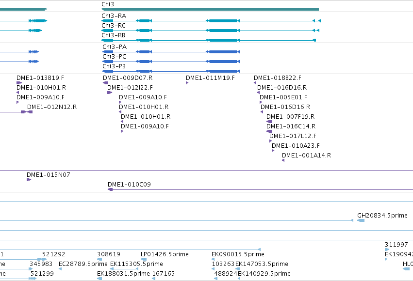This screenshot has width=413, height=281.
Task: Click the 103263 EST label
Action: pyautogui.click(x=223, y=264)
